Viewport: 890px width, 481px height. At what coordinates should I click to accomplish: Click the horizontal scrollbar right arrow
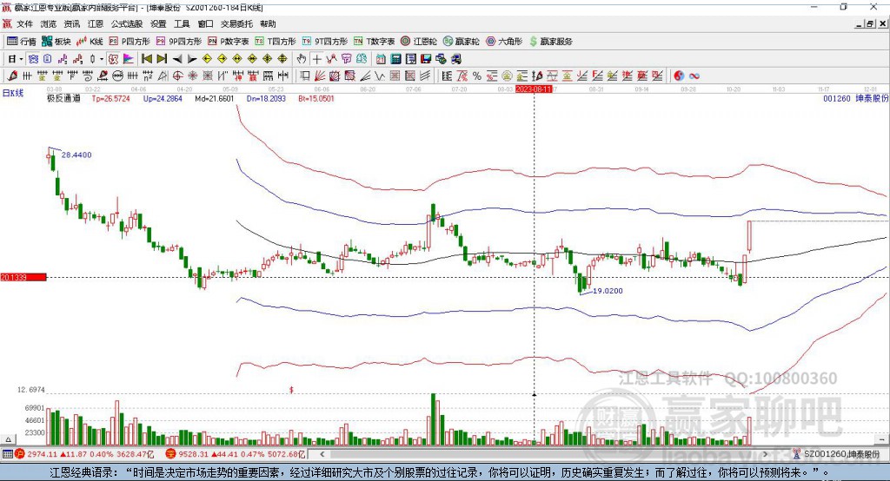point(765,454)
